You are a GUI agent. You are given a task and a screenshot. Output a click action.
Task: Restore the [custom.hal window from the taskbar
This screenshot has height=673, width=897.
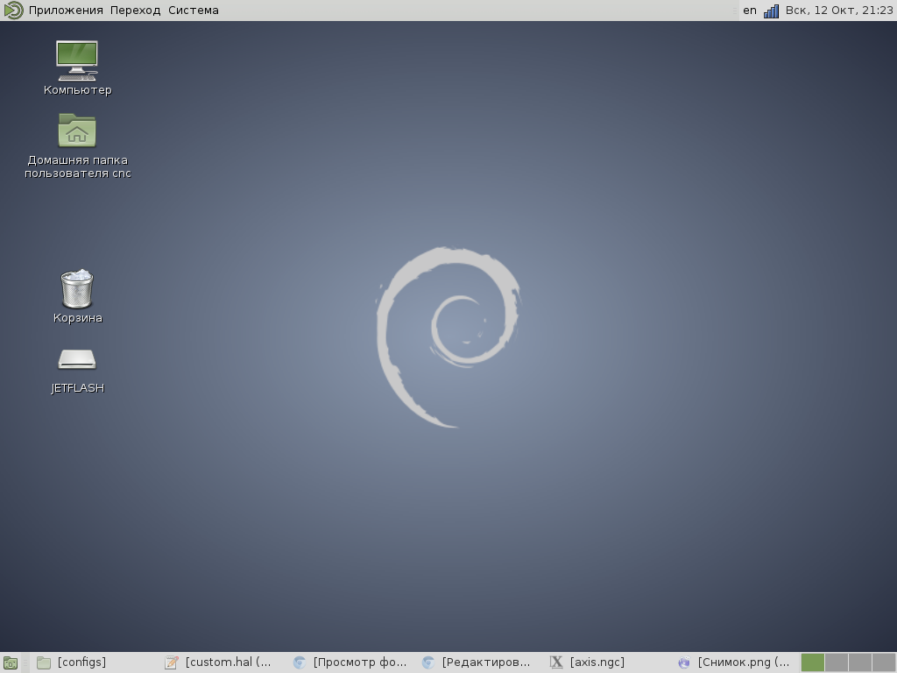click(x=222, y=662)
